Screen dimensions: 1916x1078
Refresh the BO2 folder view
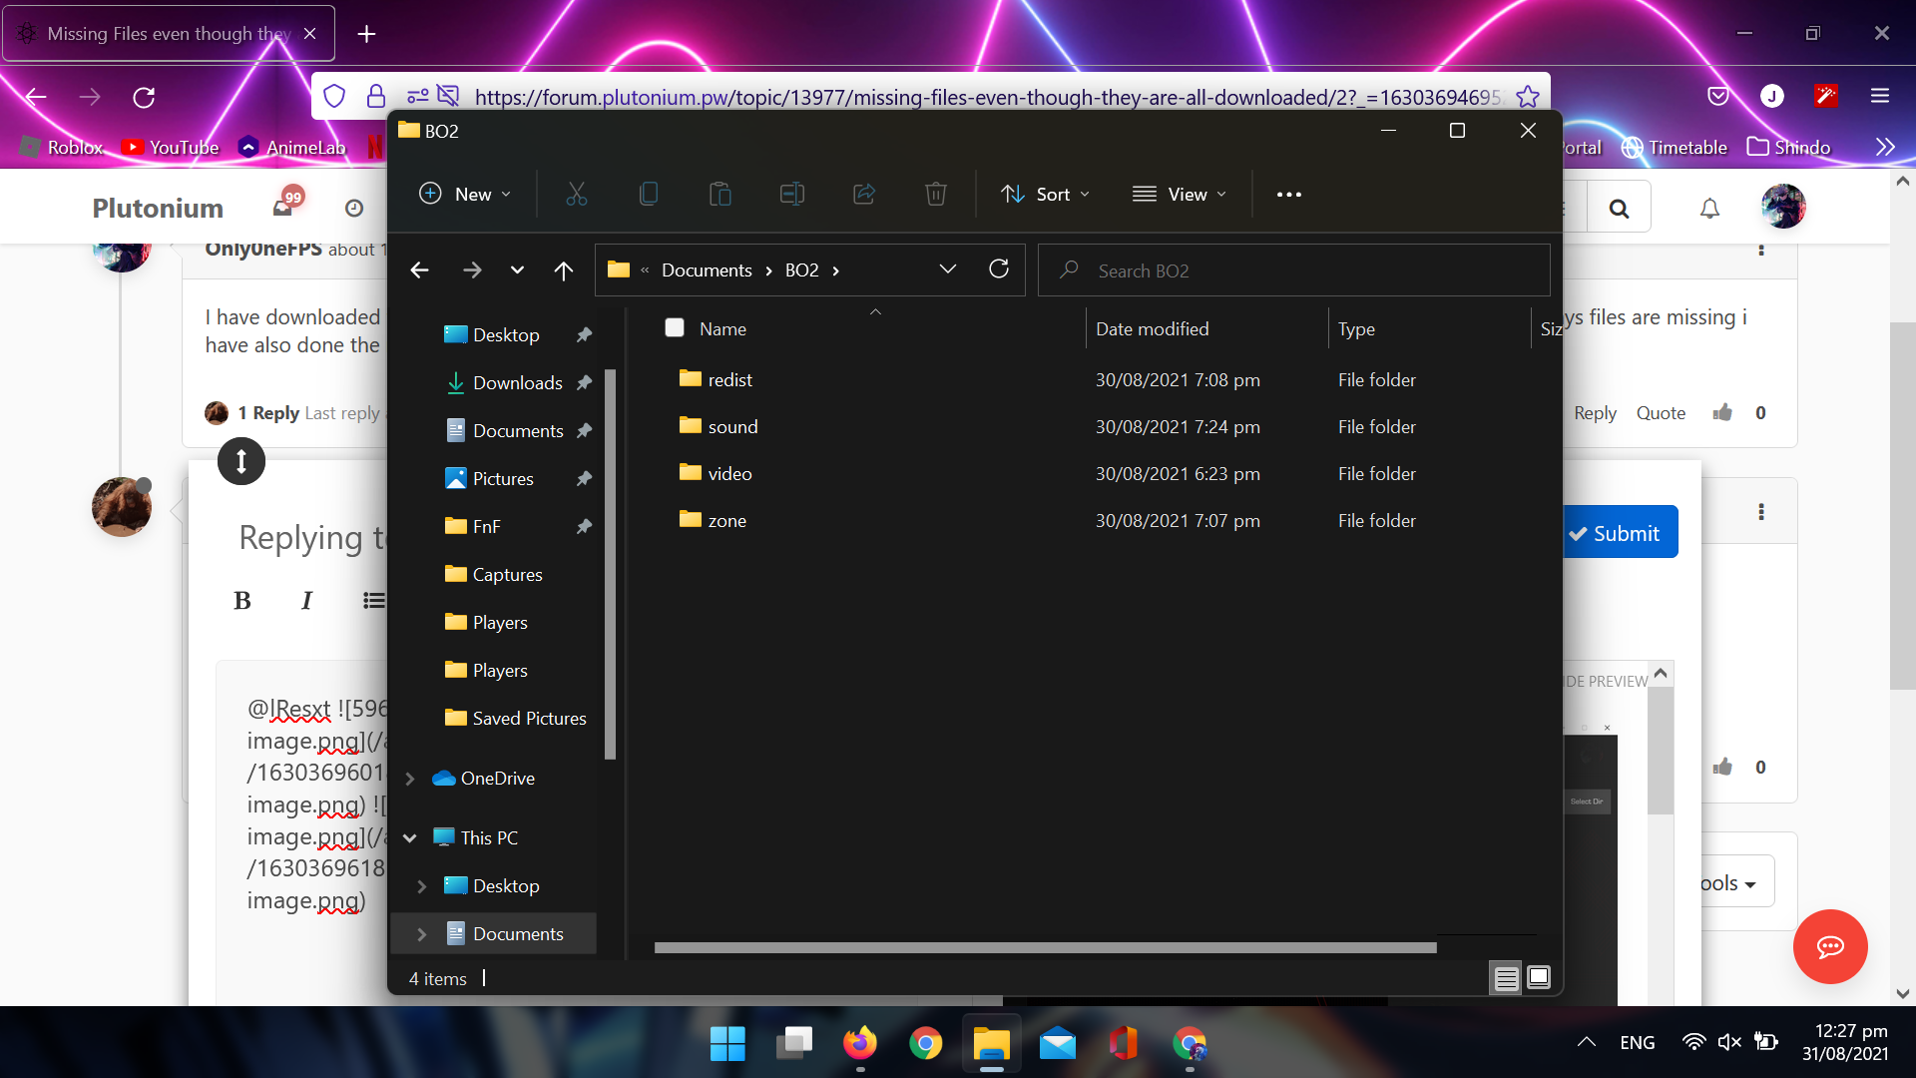pos(999,269)
